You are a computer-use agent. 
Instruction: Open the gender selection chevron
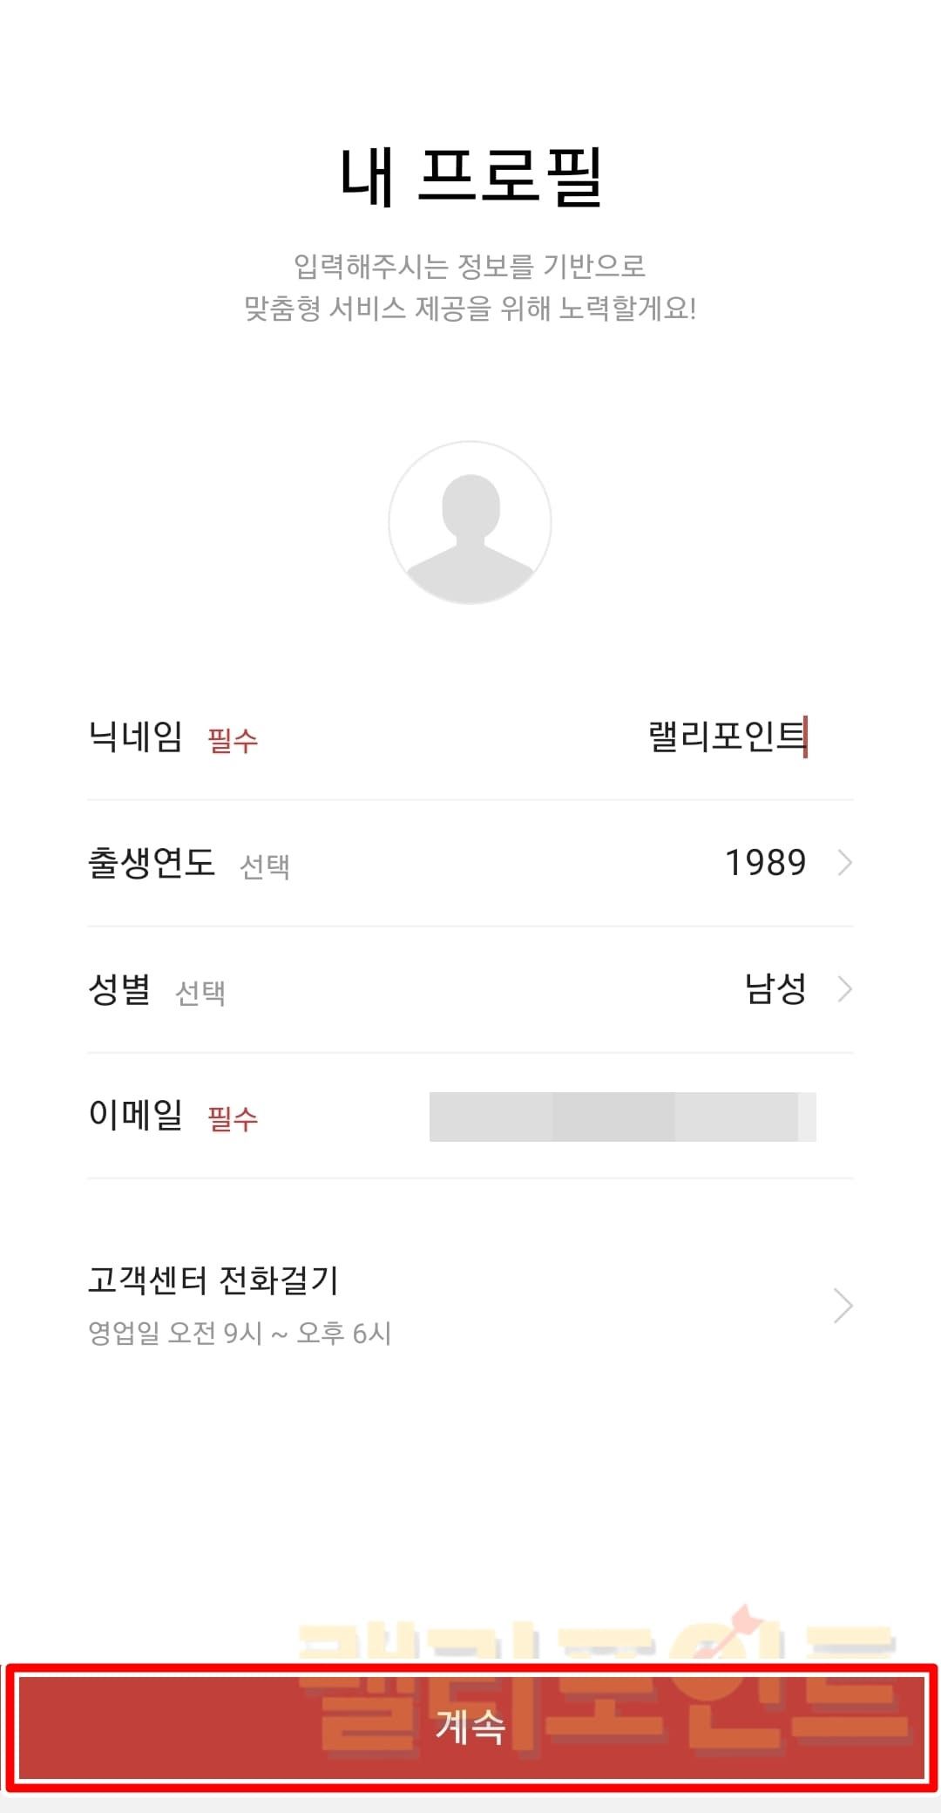tap(843, 989)
